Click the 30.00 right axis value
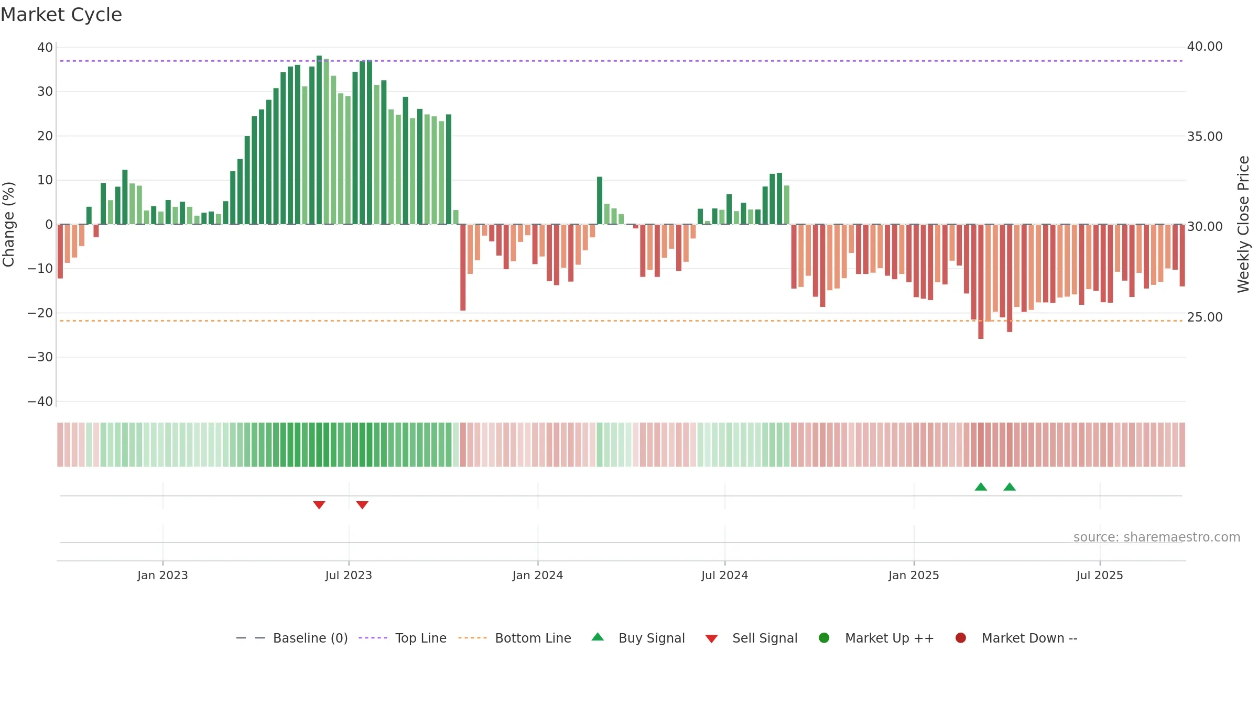The height and width of the screenshot is (707, 1258). click(1205, 227)
